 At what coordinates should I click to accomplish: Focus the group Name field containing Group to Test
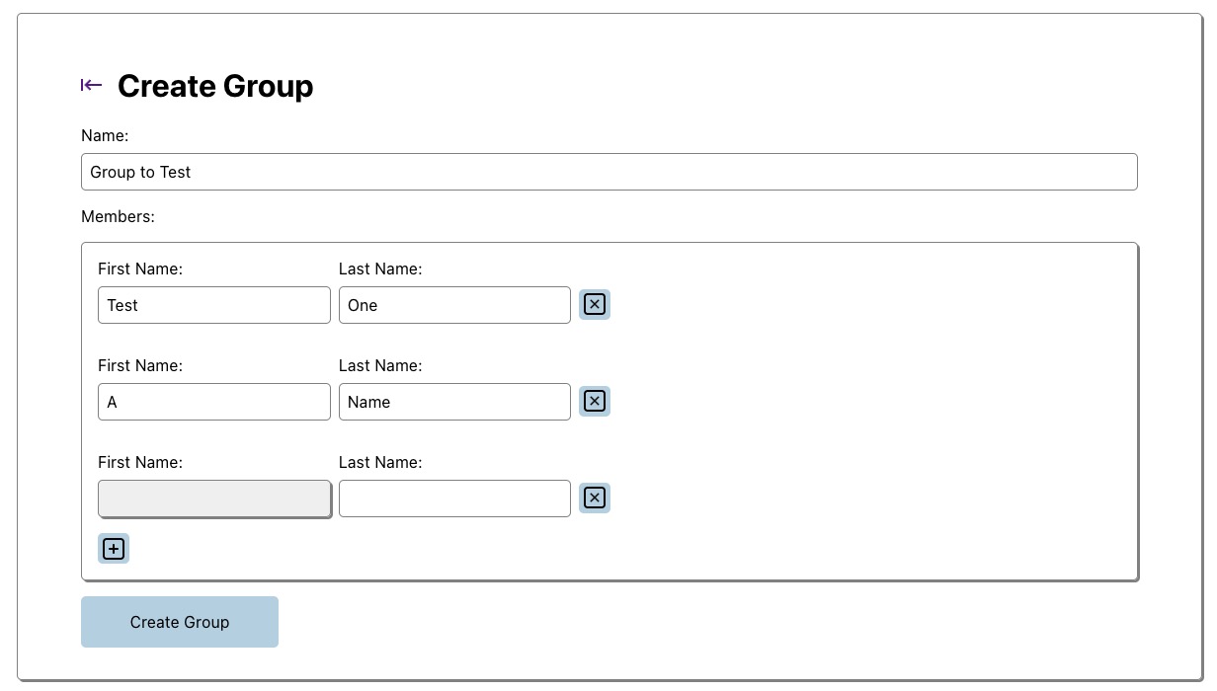click(608, 172)
